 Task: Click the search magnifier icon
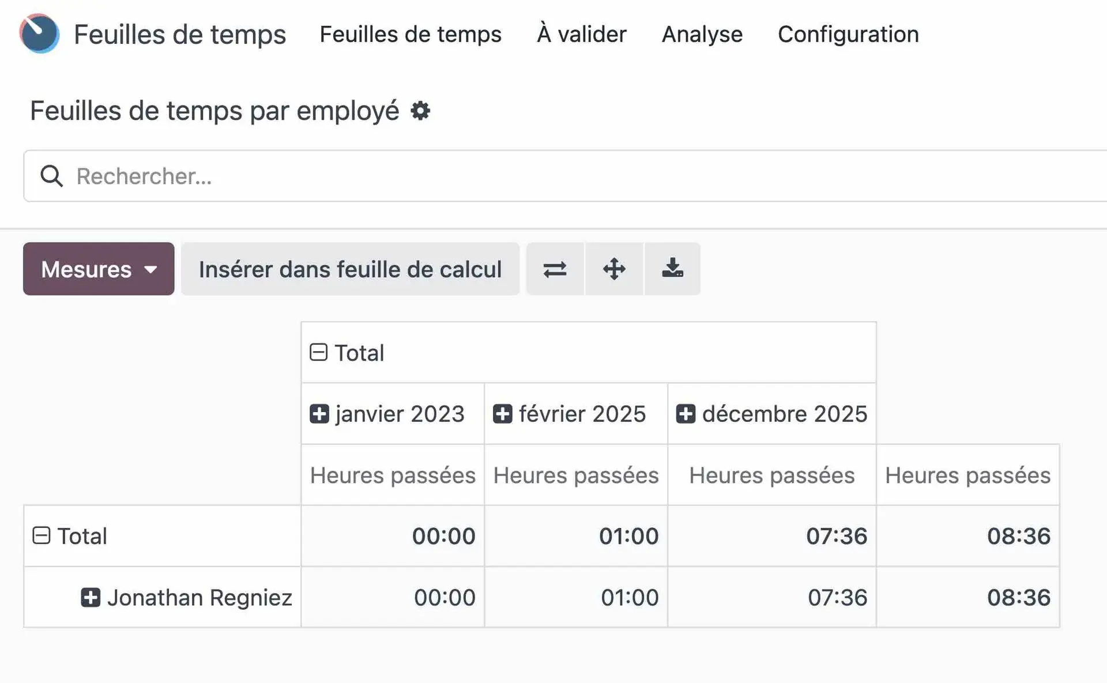[51, 176]
